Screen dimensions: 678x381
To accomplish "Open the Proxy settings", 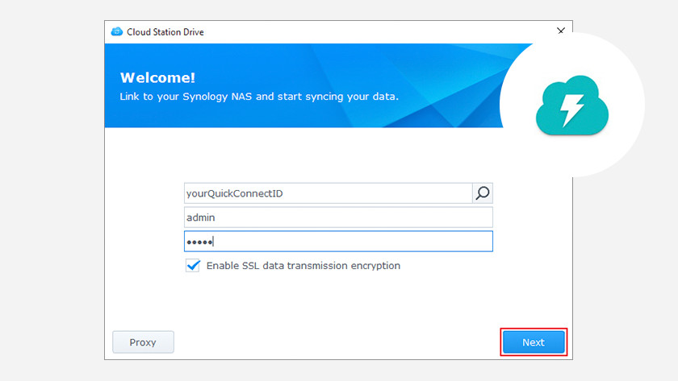I will 143,342.
